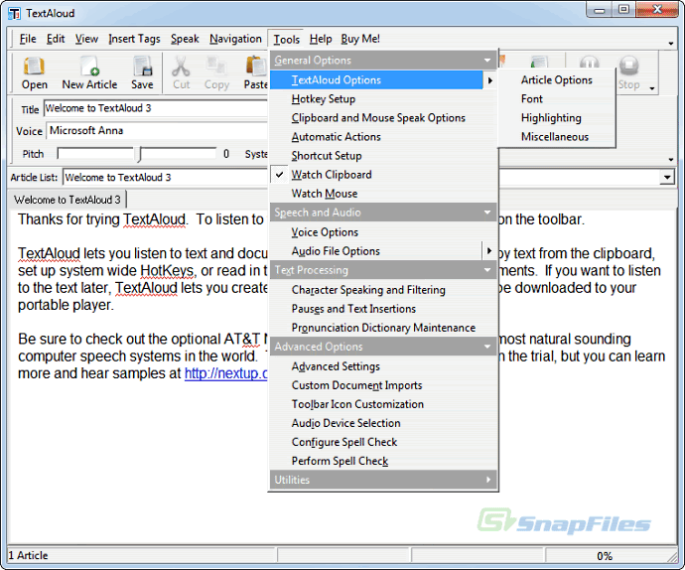Screen dimensions: 685x570
Task: Open the Insert Tags menu
Action: 134,39
